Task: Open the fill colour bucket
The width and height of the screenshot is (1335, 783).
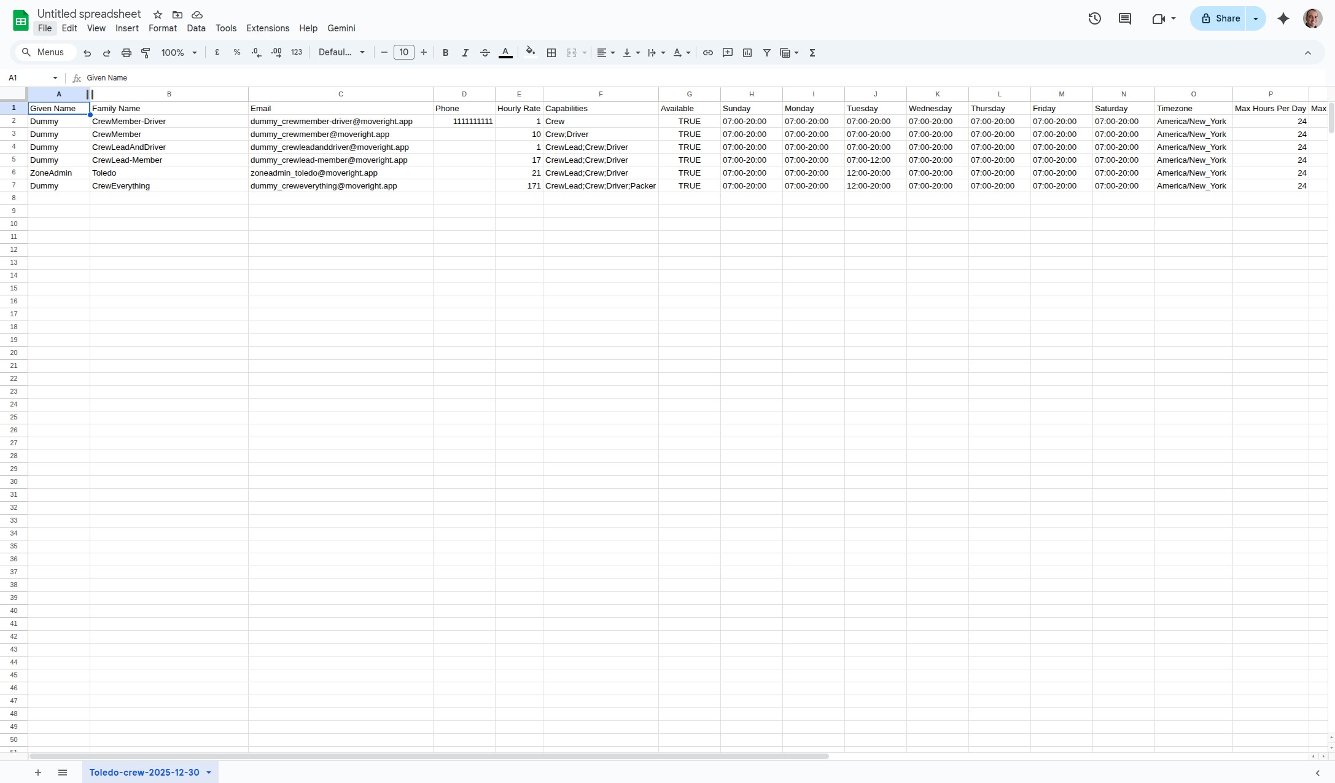Action: click(x=531, y=52)
